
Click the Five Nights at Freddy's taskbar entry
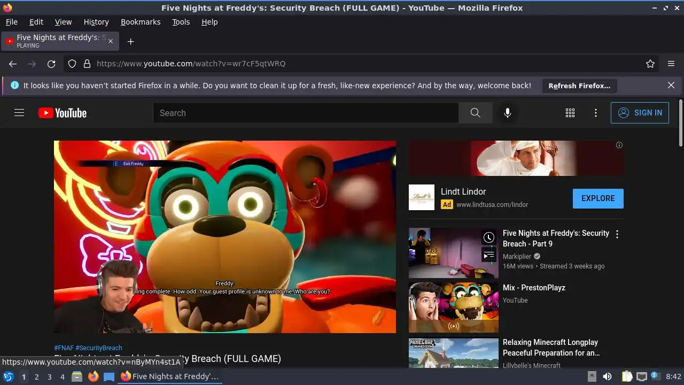[170, 376]
